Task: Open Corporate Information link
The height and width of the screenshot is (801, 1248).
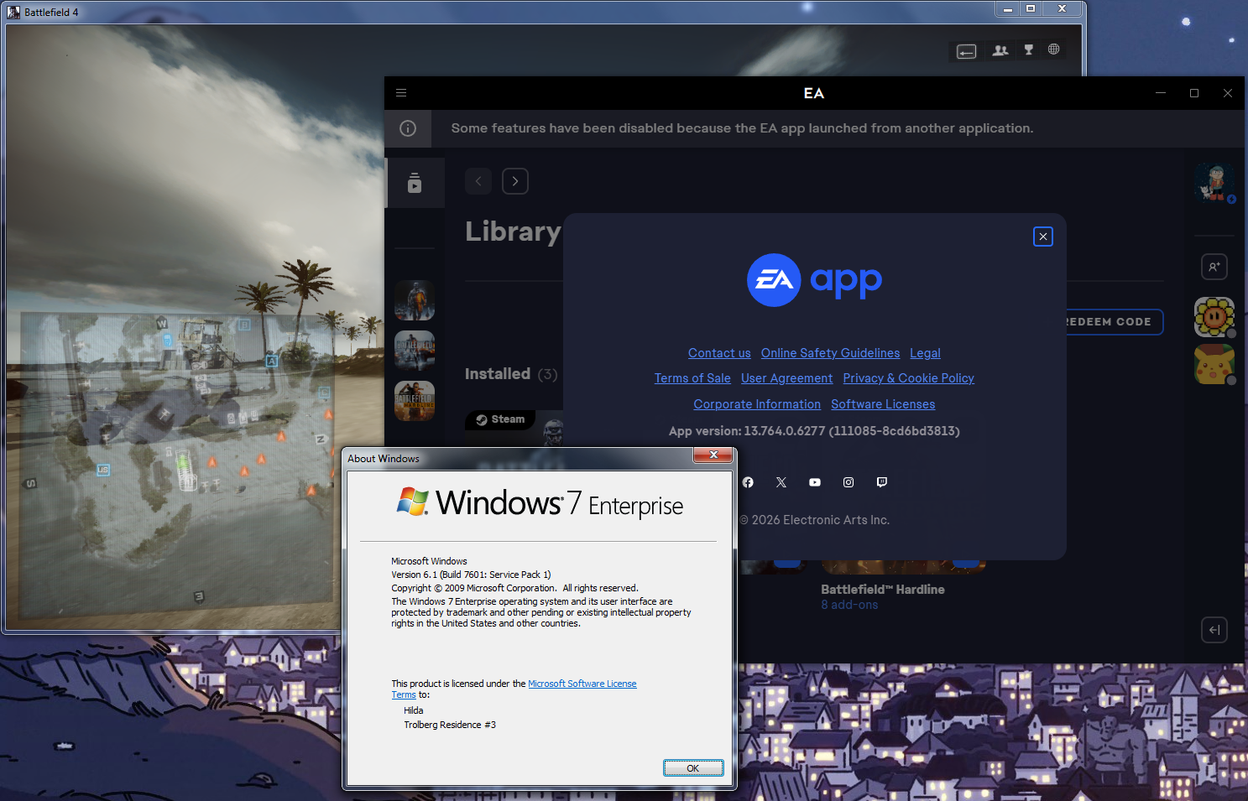Action: (x=757, y=404)
